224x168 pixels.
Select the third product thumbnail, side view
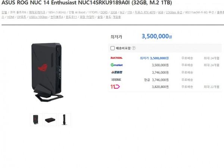pyautogui.click(x=65, y=120)
